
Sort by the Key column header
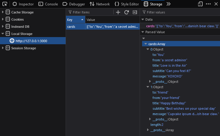[x=75, y=20]
